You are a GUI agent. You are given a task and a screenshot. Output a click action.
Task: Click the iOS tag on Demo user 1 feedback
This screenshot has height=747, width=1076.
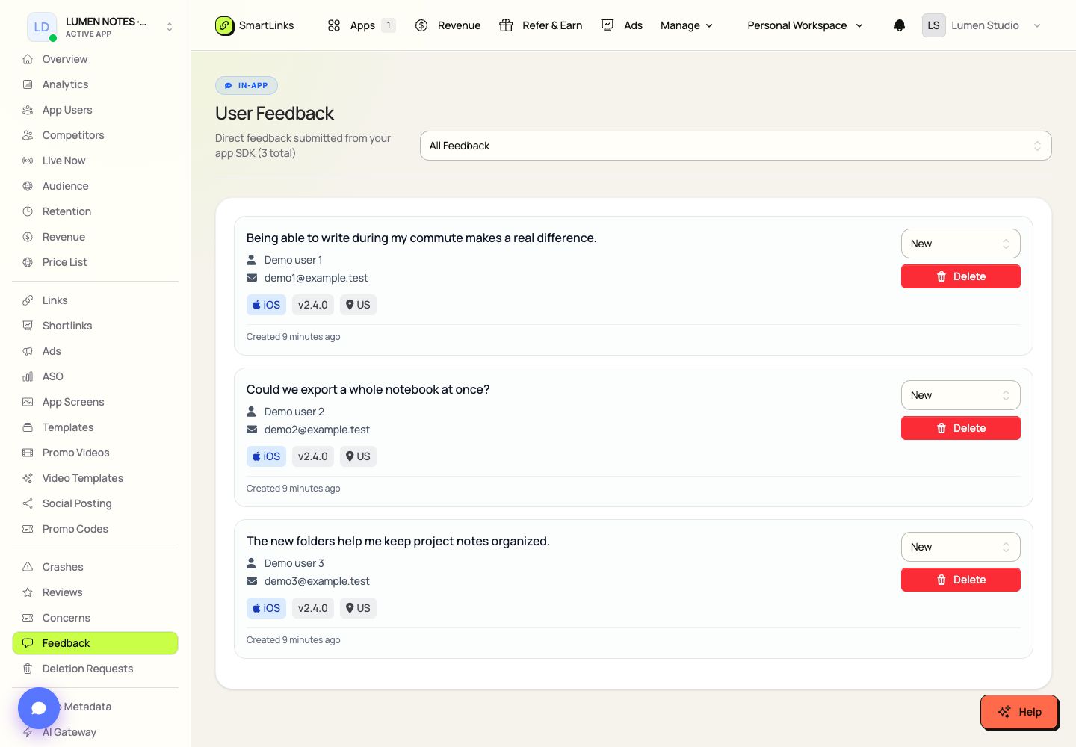pos(266,305)
